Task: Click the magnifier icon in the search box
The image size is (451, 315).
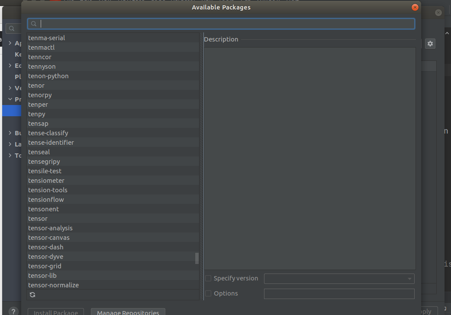Action: click(x=34, y=24)
